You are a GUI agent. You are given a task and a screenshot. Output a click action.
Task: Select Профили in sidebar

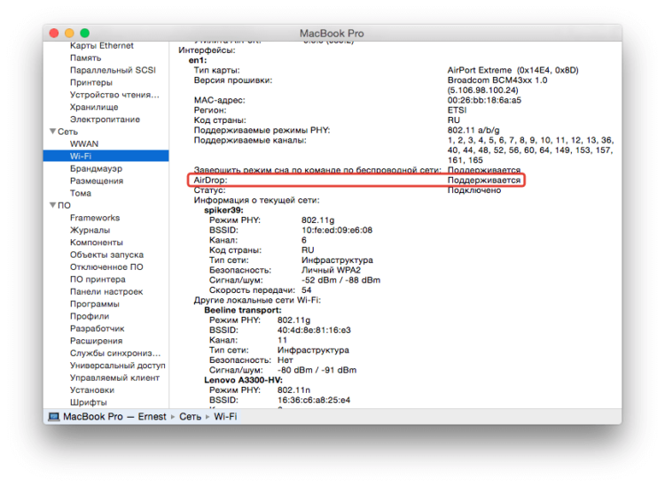point(90,316)
